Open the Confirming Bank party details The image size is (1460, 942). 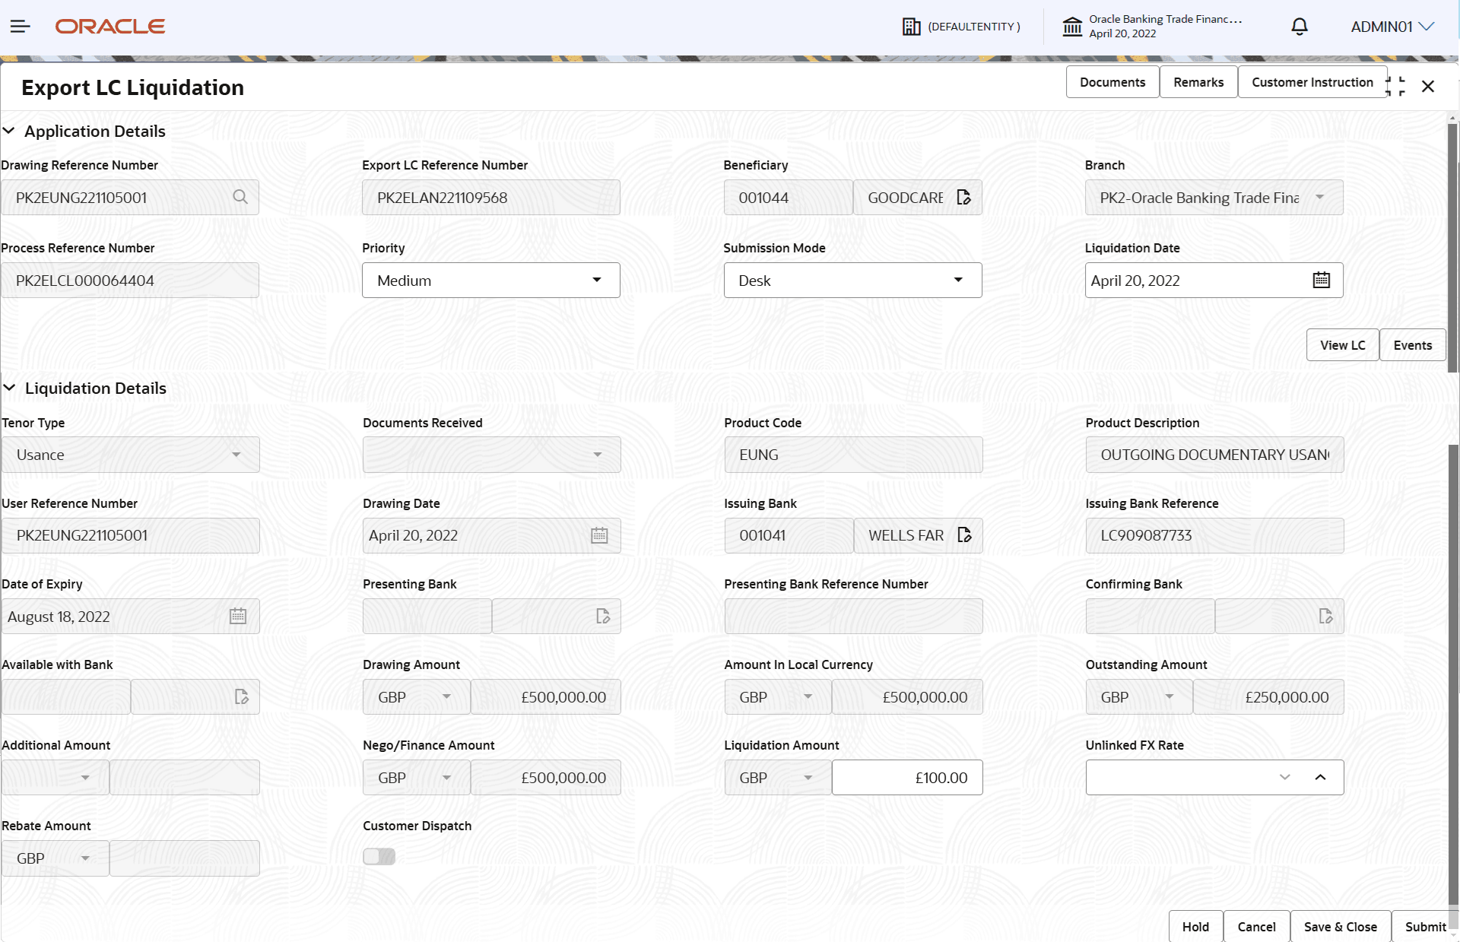click(1327, 617)
